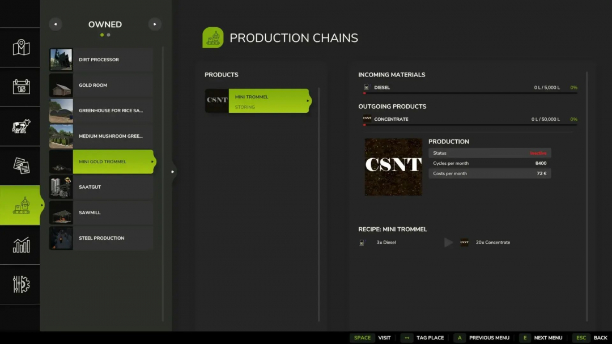Open the Next Menu from the bottom bar
Image resolution: width=612 pixels, height=344 pixels.
coord(547,337)
